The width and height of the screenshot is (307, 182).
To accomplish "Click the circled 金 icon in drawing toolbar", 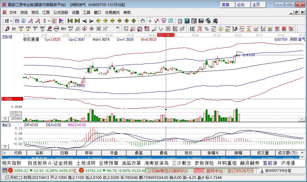I will click(x=221, y=29).
